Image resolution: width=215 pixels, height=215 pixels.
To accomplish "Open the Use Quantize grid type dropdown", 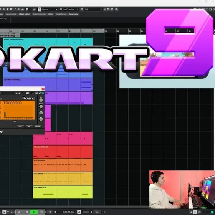I will [x=69, y=9].
